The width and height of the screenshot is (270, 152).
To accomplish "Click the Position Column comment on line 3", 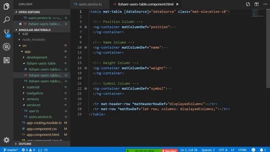I will [x=118, y=22].
